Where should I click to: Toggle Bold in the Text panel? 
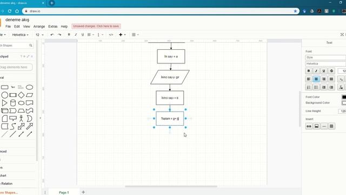[309, 71]
